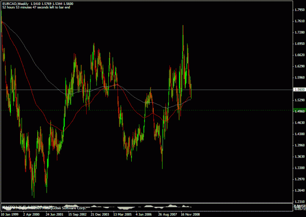The width and height of the screenshot is (306, 217).
Task: Click the 16 Nov 2008 date label
Action: point(190,214)
